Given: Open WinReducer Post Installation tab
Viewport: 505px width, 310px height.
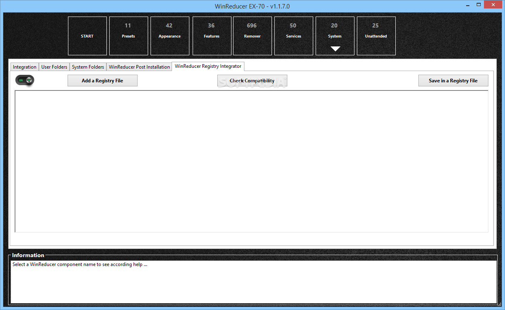Looking at the screenshot, I should click(139, 67).
